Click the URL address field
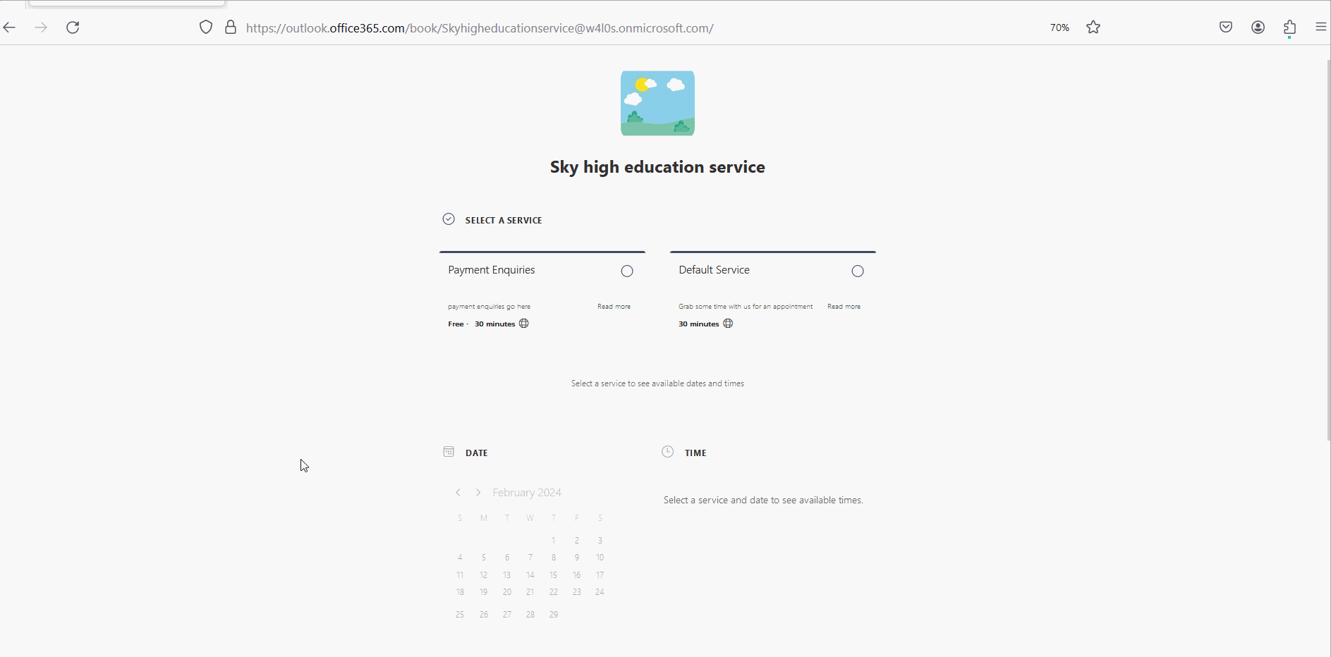The image size is (1331, 657). [x=480, y=28]
